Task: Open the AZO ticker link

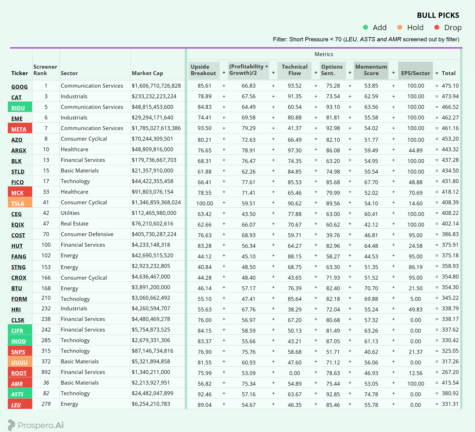Action: coord(17,140)
